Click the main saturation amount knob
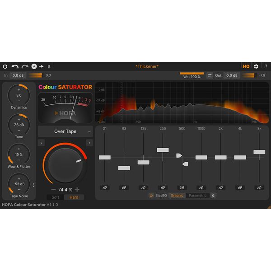Viewport: 271px width, 271px height. coord(65,165)
